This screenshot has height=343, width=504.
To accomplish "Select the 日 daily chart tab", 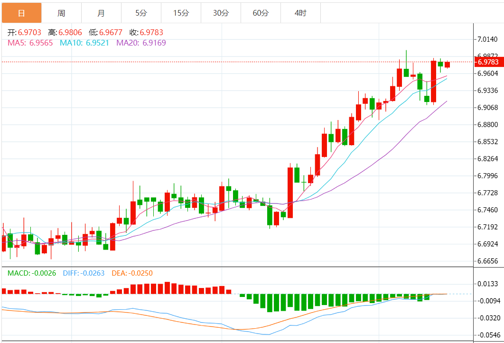I will (x=21, y=13).
